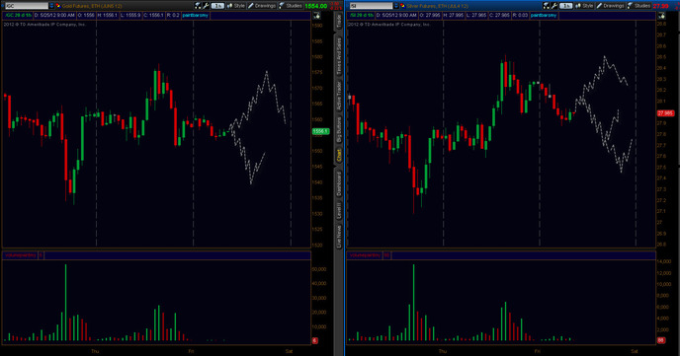The width and height of the screenshot is (680, 356).
Task: Click the /GC symbol input field
Action: [x=27, y=6]
